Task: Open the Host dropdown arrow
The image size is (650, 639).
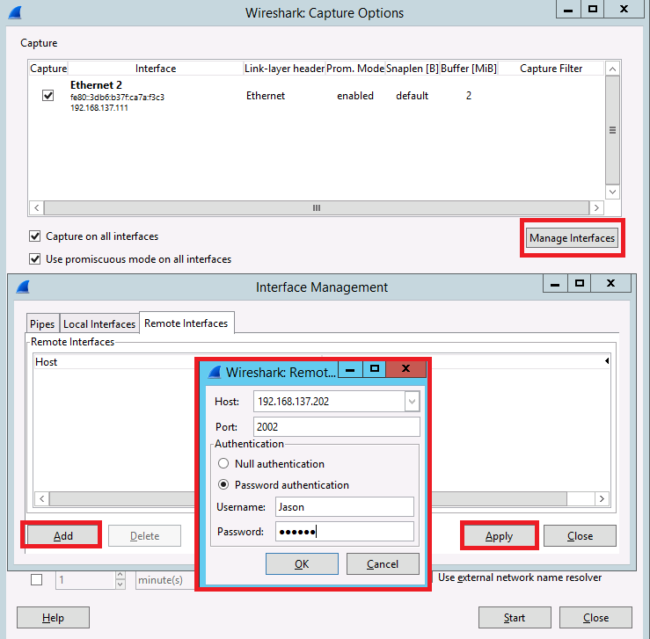Action: (x=412, y=402)
